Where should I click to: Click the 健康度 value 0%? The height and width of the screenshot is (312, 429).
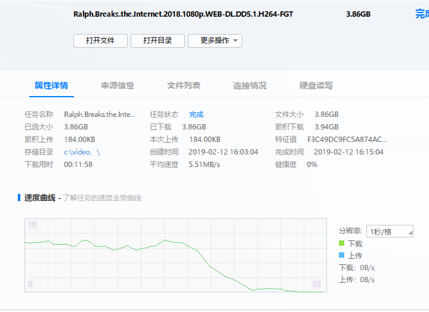coord(312,165)
